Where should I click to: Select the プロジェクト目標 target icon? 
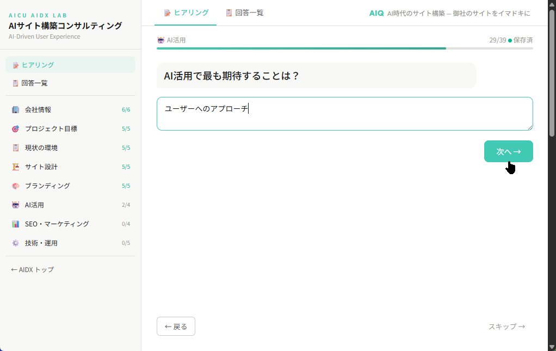pos(15,128)
